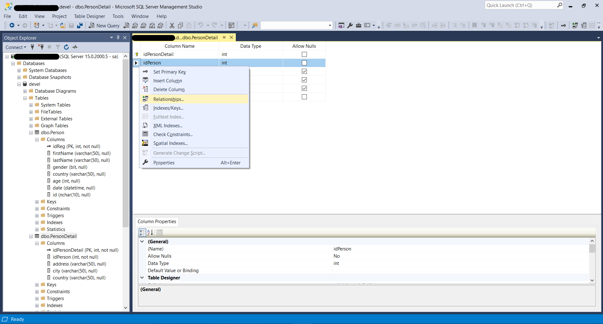The width and height of the screenshot is (603, 324).
Task: Open the Table Designer menu
Action: click(89, 16)
